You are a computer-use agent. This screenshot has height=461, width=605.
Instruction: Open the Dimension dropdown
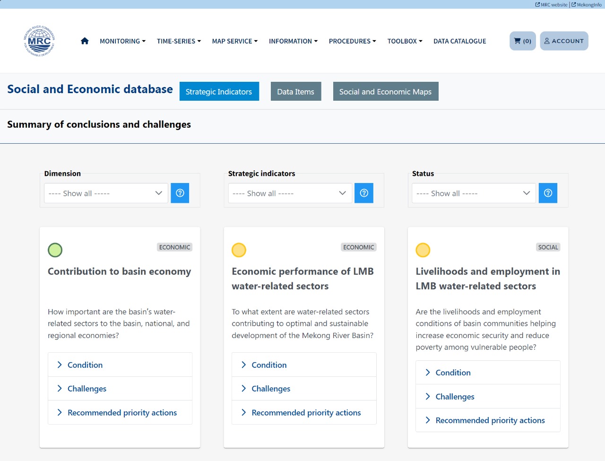pyautogui.click(x=106, y=193)
